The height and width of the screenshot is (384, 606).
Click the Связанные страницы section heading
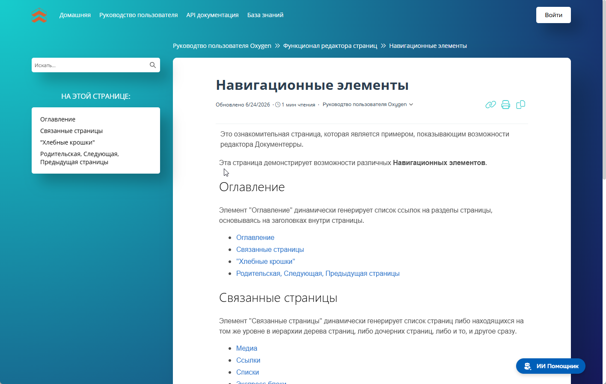(278, 298)
